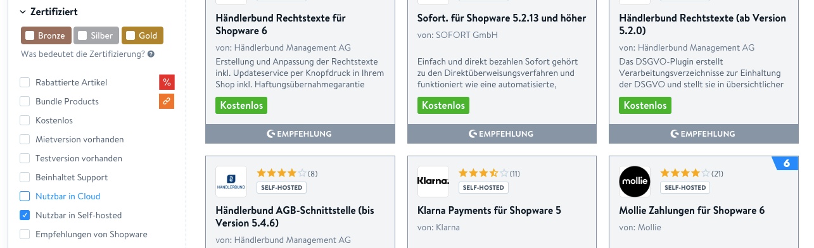This screenshot has height=248, width=814.
Task: Check the Testversion vorhanden filter
Action: point(25,158)
